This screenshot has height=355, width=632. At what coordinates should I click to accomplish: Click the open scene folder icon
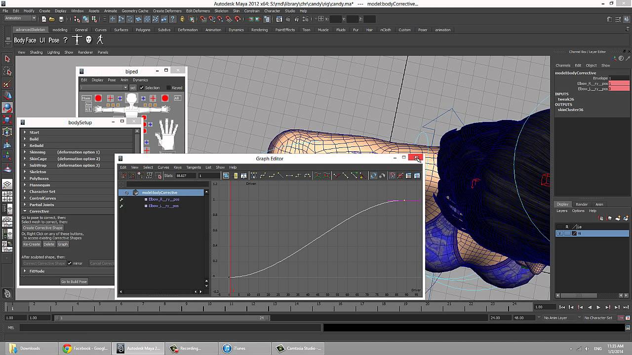(x=52, y=19)
